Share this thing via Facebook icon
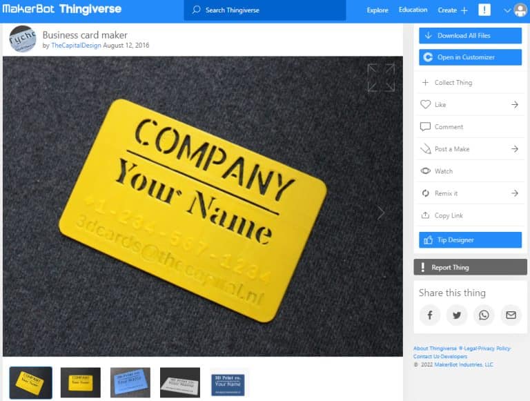The image size is (530, 401). tap(429, 315)
